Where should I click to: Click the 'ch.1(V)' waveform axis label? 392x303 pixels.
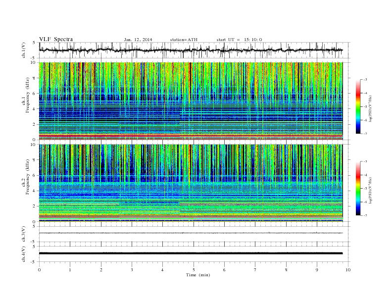24,50
